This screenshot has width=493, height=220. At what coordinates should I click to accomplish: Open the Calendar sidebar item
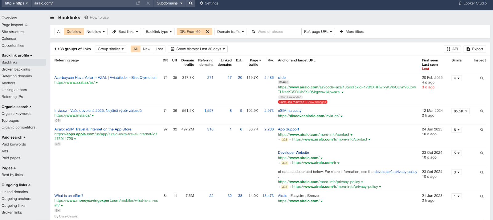click(9, 39)
